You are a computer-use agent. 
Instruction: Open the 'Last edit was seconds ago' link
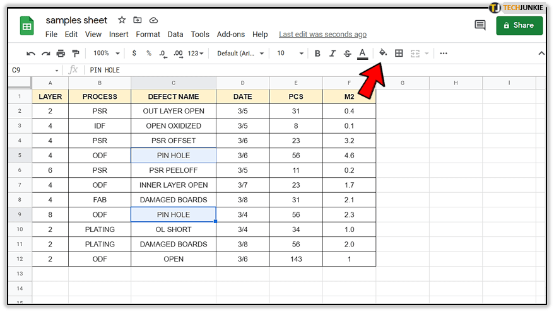pos(322,35)
